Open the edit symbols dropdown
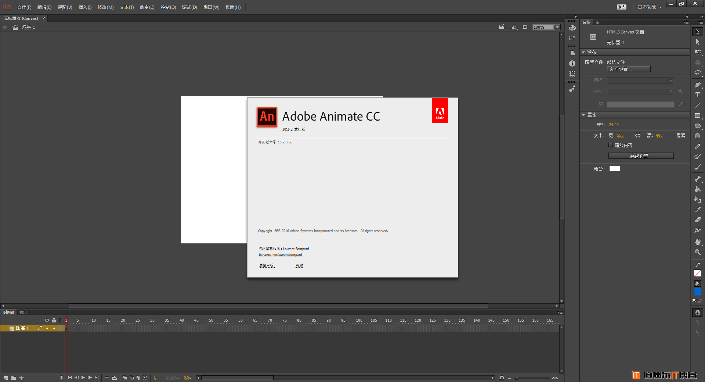The height and width of the screenshot is (382, 705). click(x=514, y=27)
